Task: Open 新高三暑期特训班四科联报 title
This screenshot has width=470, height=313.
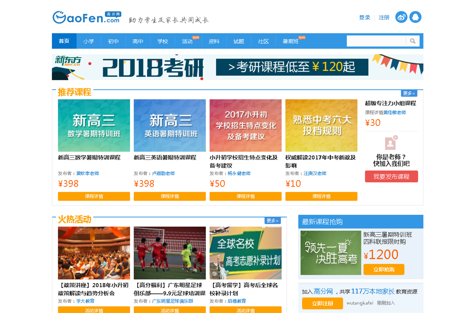Action: [387, 238]
